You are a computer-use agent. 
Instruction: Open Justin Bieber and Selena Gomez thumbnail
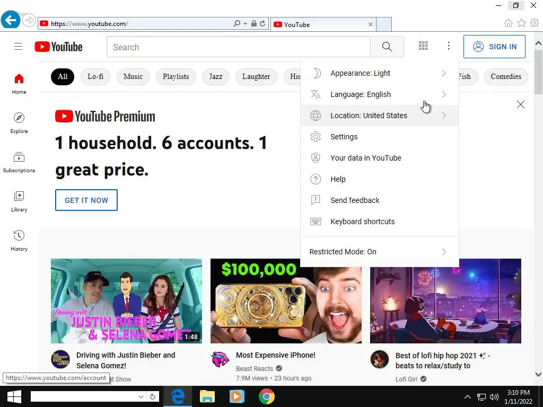(126, 301)
